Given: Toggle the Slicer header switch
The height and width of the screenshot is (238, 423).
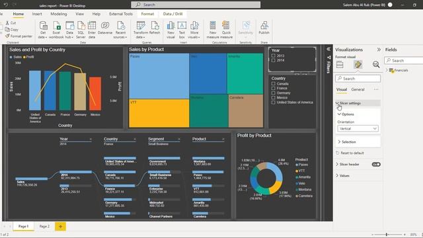Looking at the screenshot, I should (376, 165).
